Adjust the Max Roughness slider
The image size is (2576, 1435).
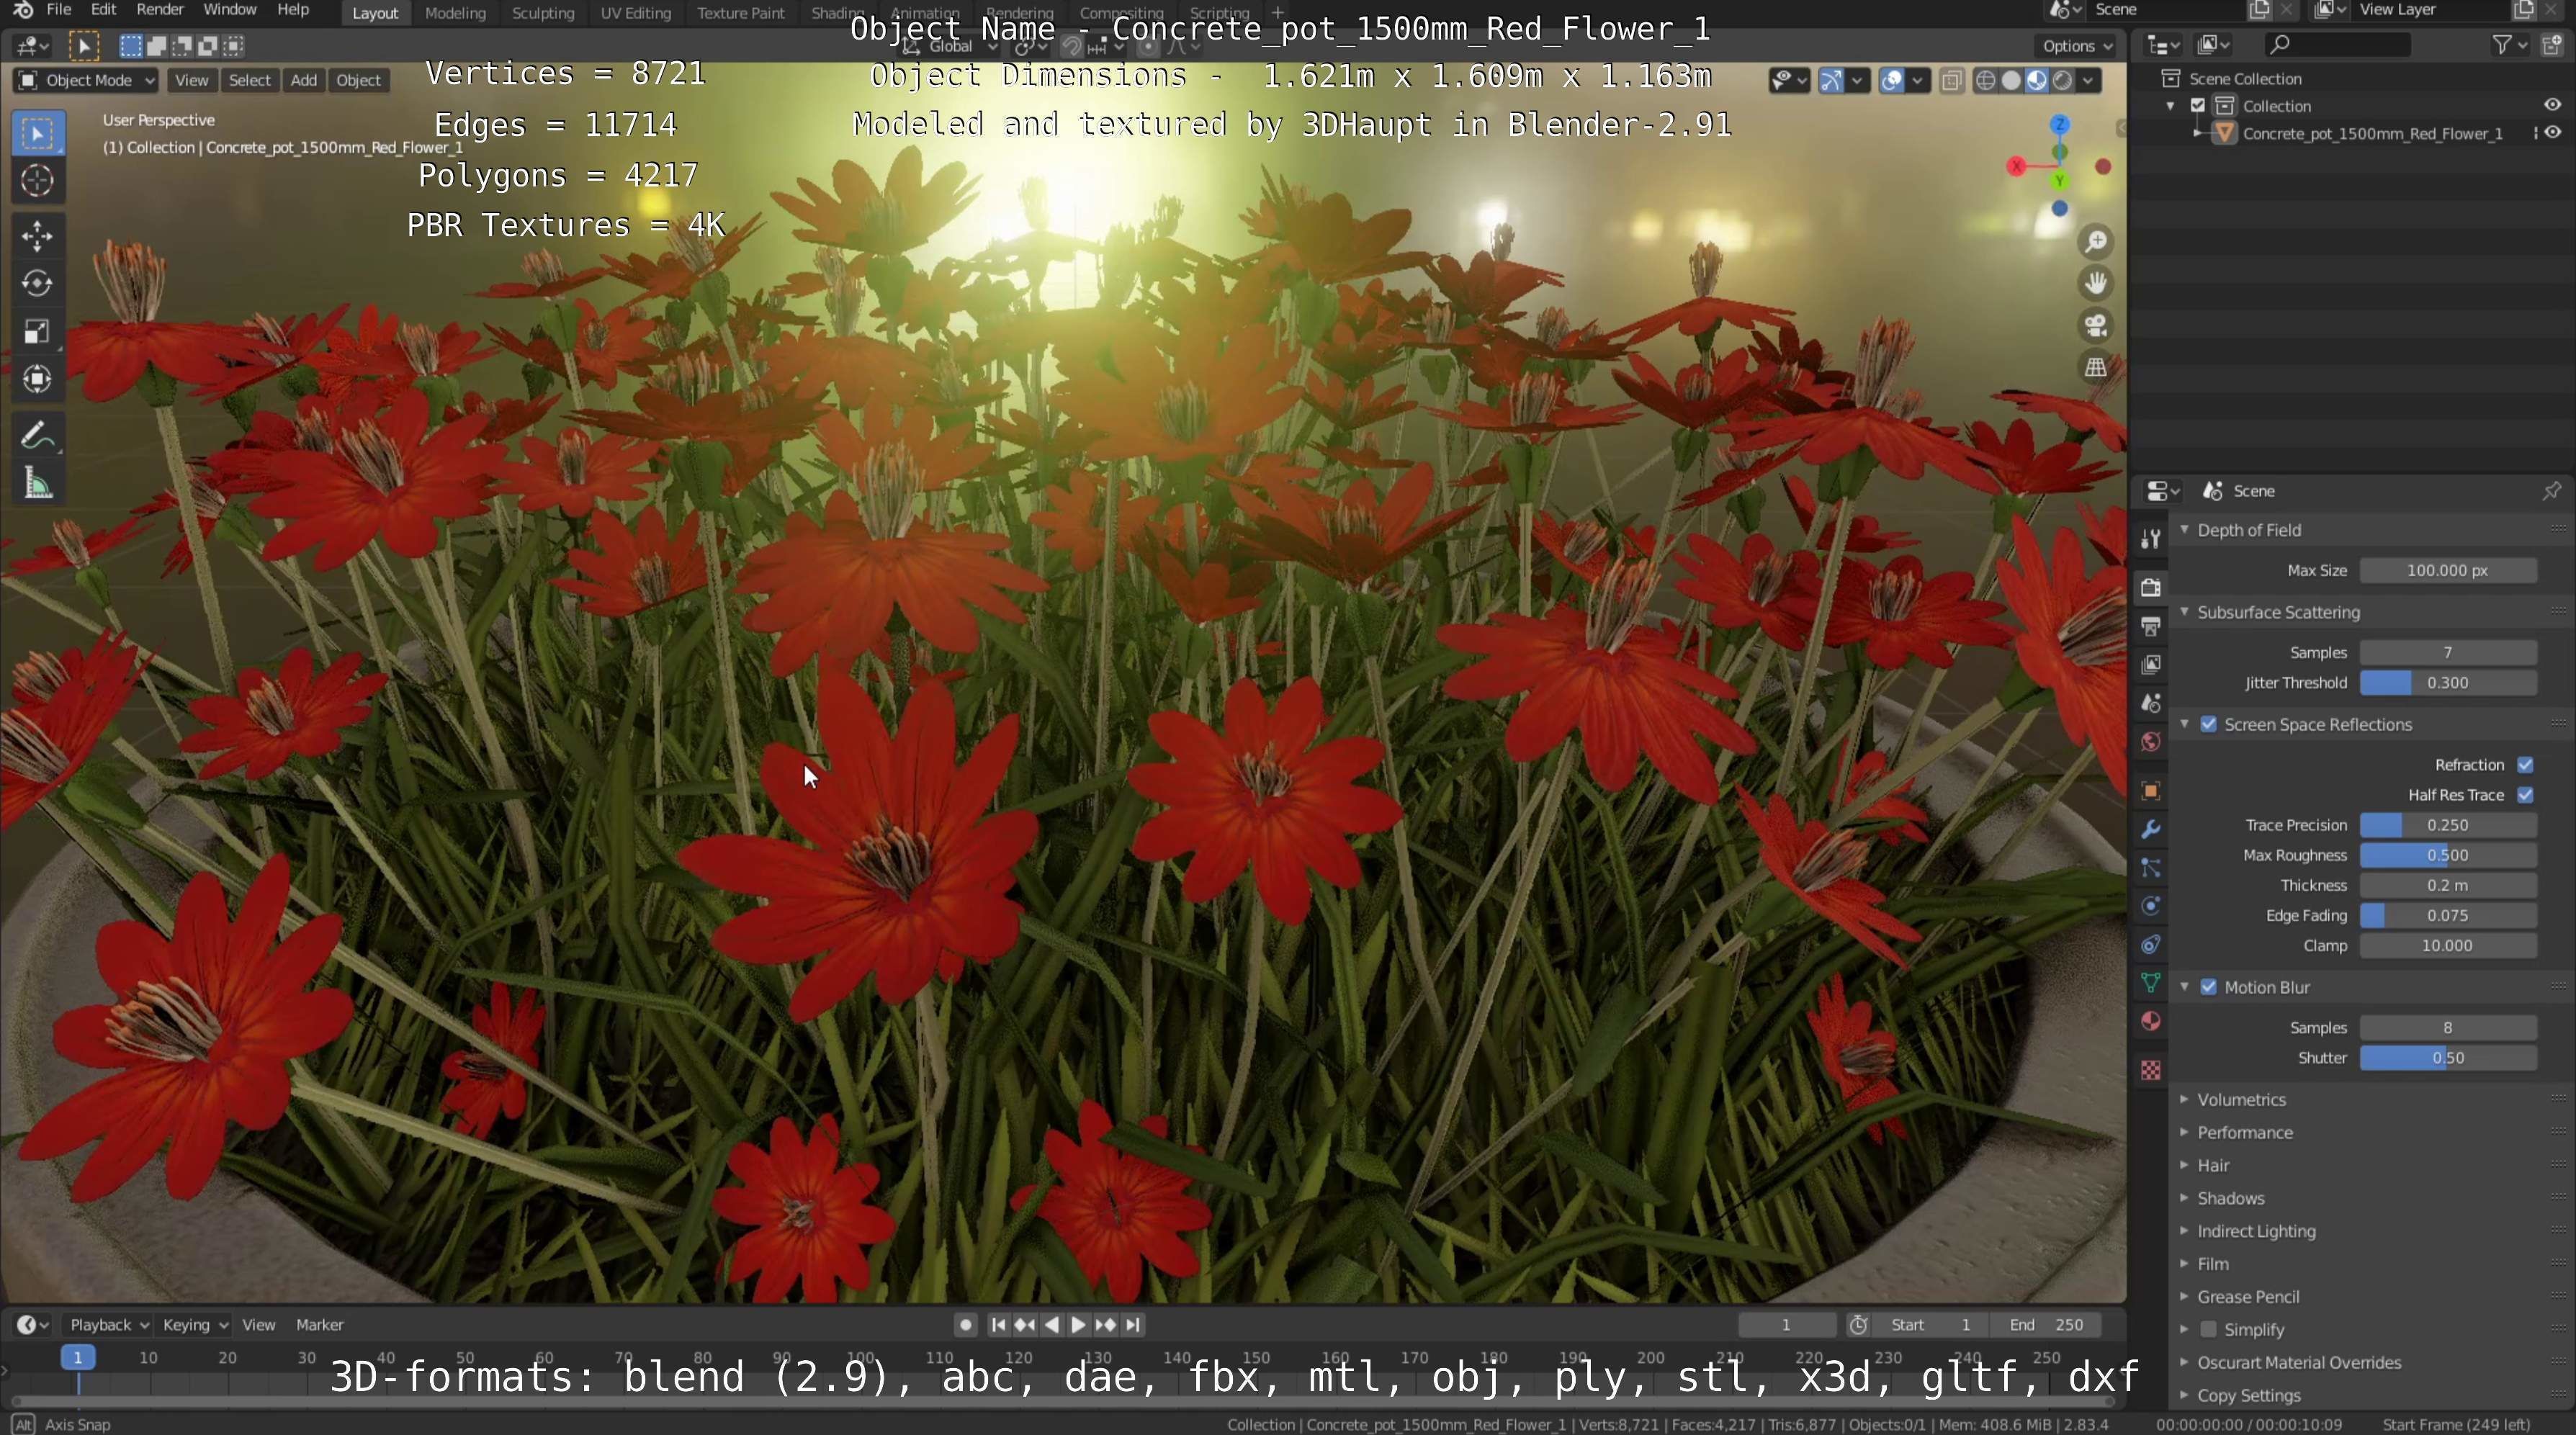tap(2447, 856)
